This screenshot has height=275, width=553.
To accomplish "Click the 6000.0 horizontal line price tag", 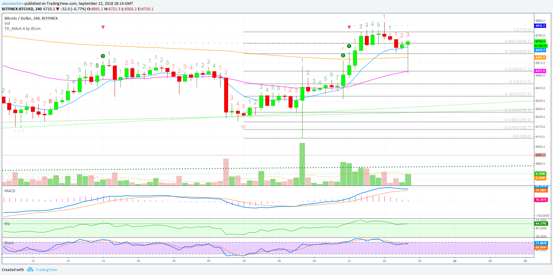I will pyautogui.click(x=540, y=155).
